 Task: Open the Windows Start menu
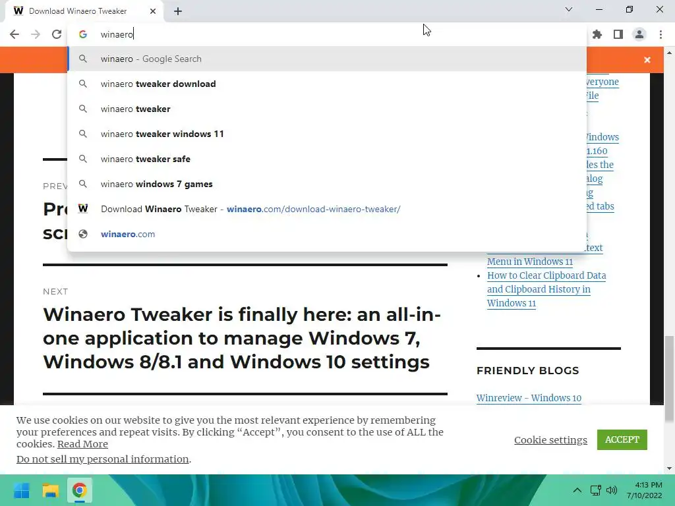click(x=22, y=490)
